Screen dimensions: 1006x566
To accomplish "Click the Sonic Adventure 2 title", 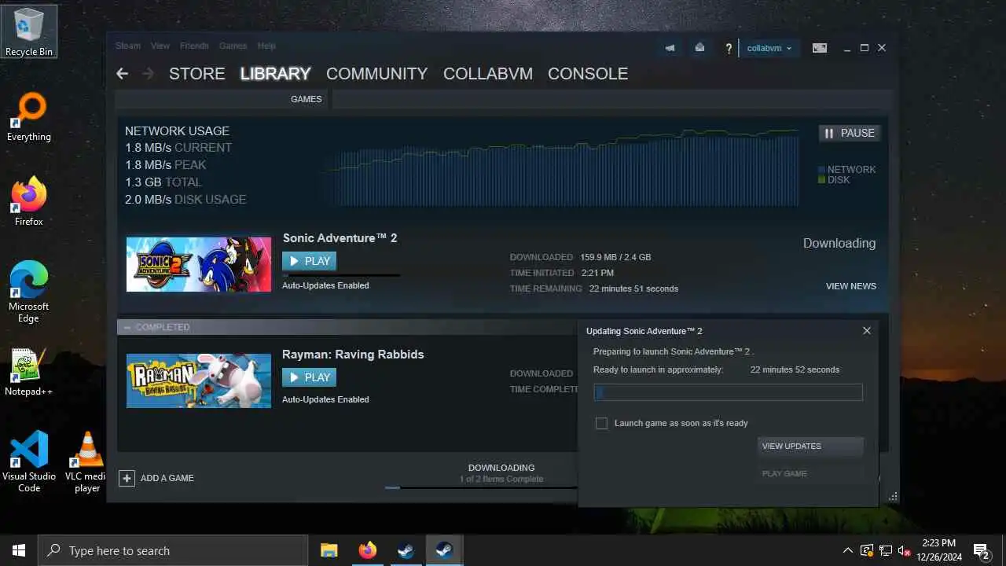I will click(340, 238).
